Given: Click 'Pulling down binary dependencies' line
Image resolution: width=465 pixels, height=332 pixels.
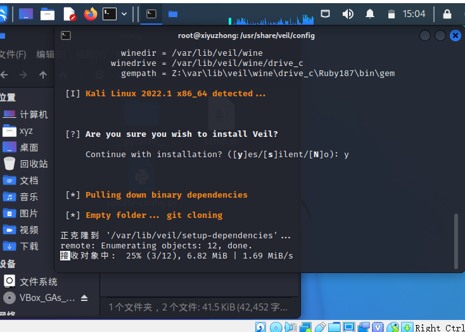Looking at the screenshot, I should (167, 195).
